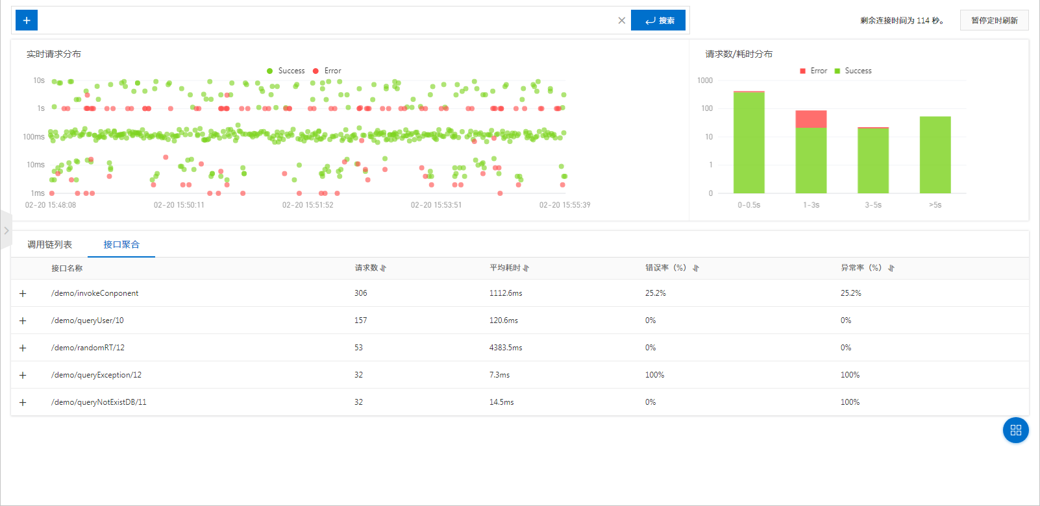
Task: Expand the /demo/queryException/12 row
Action: (x=23, y=375)
